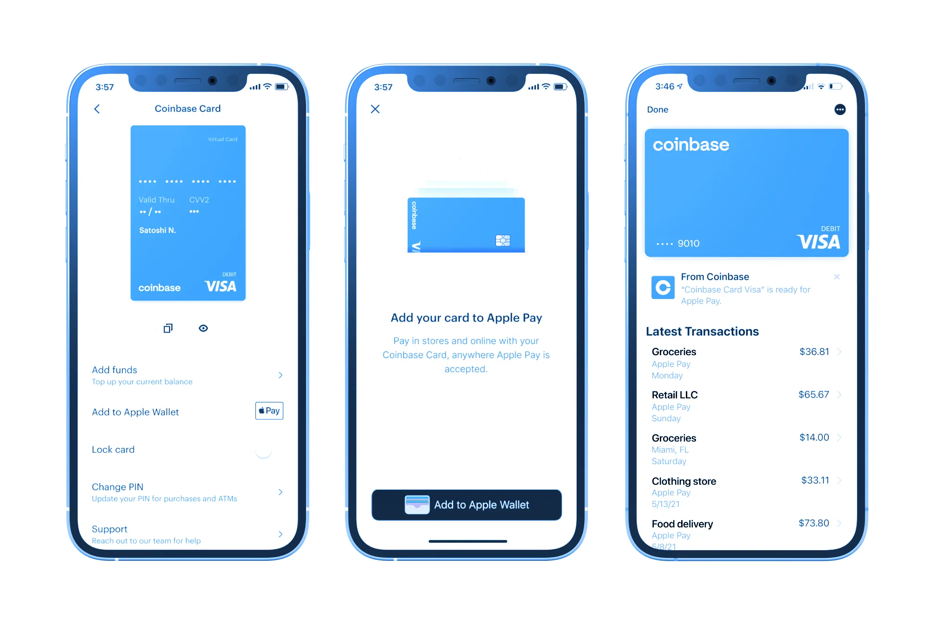Click the Apple Pay wallet icon

point(268,409)
